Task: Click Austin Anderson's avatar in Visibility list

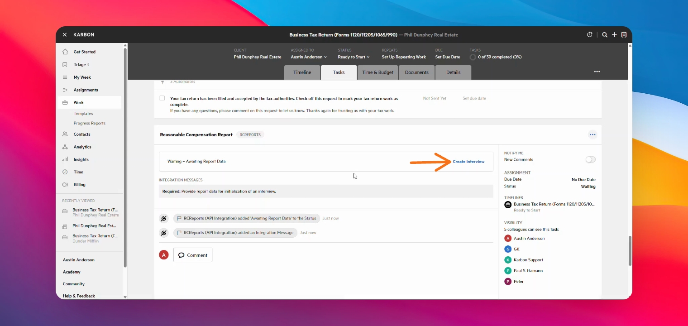Action: coord(508,238)
